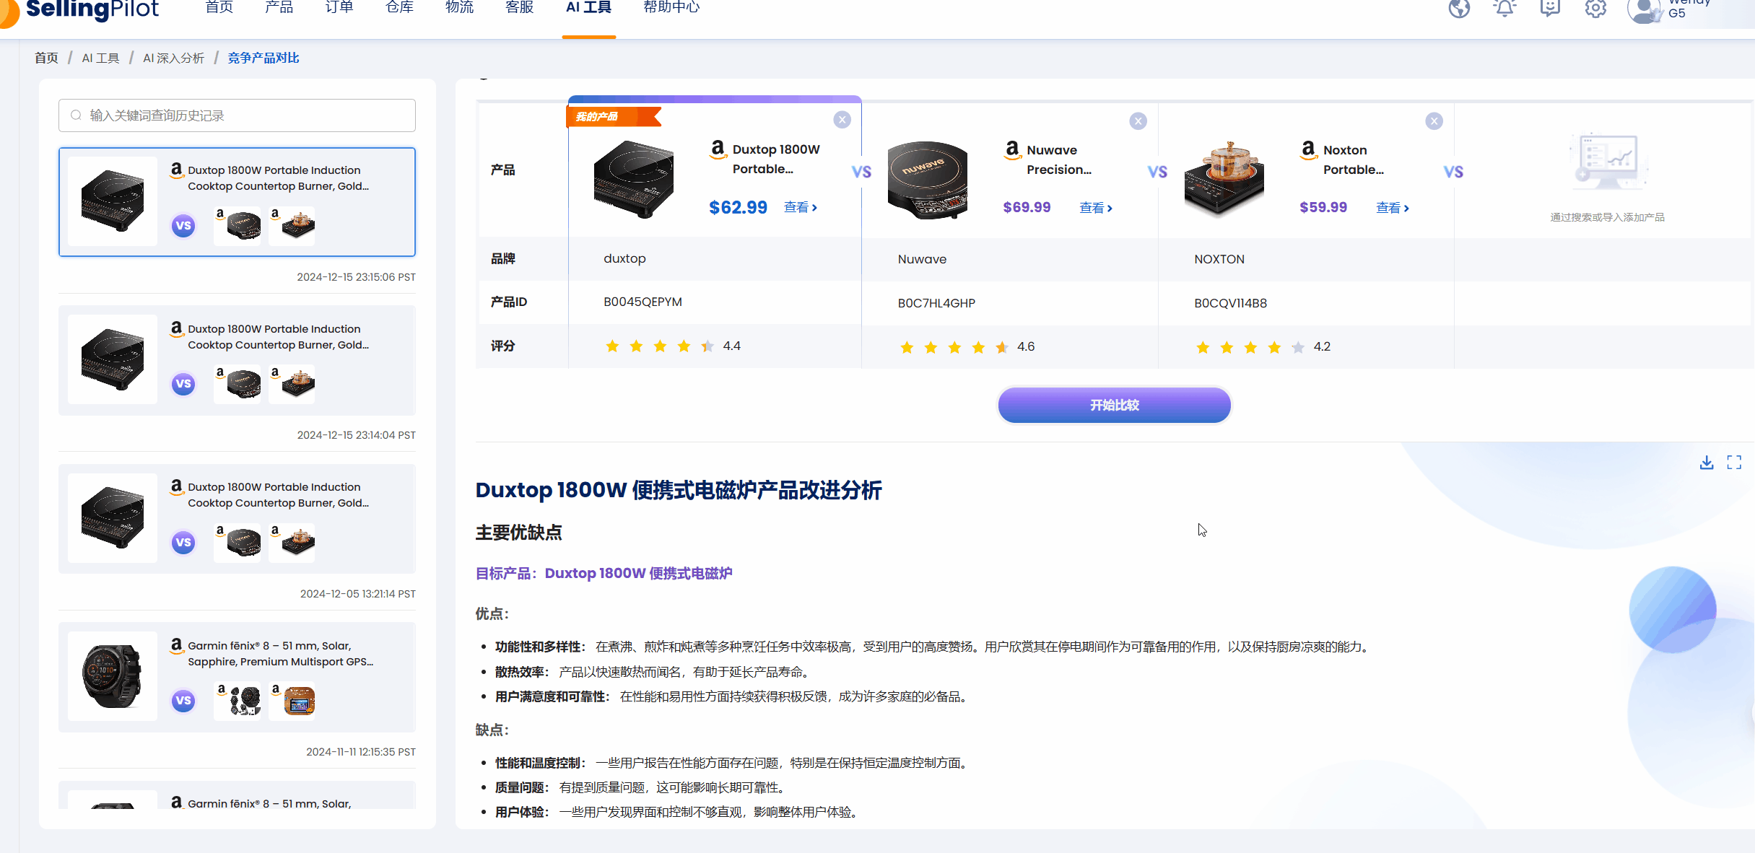Remove Noxton product from comparison
This screenshot has height=853, width=1755.
tap(1434, 121)
